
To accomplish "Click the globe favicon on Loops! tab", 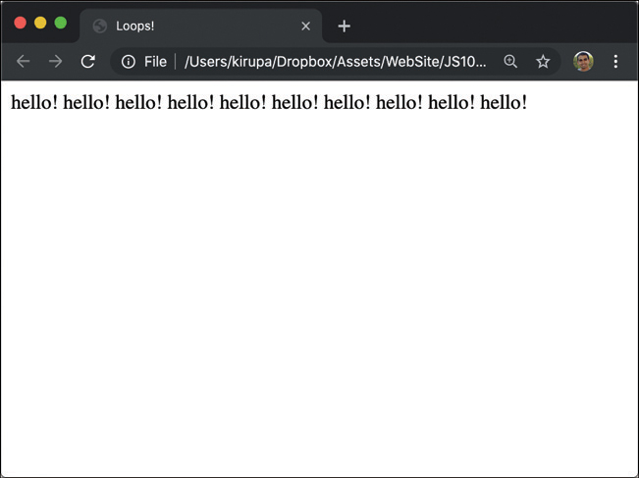I will click(99, 27).
